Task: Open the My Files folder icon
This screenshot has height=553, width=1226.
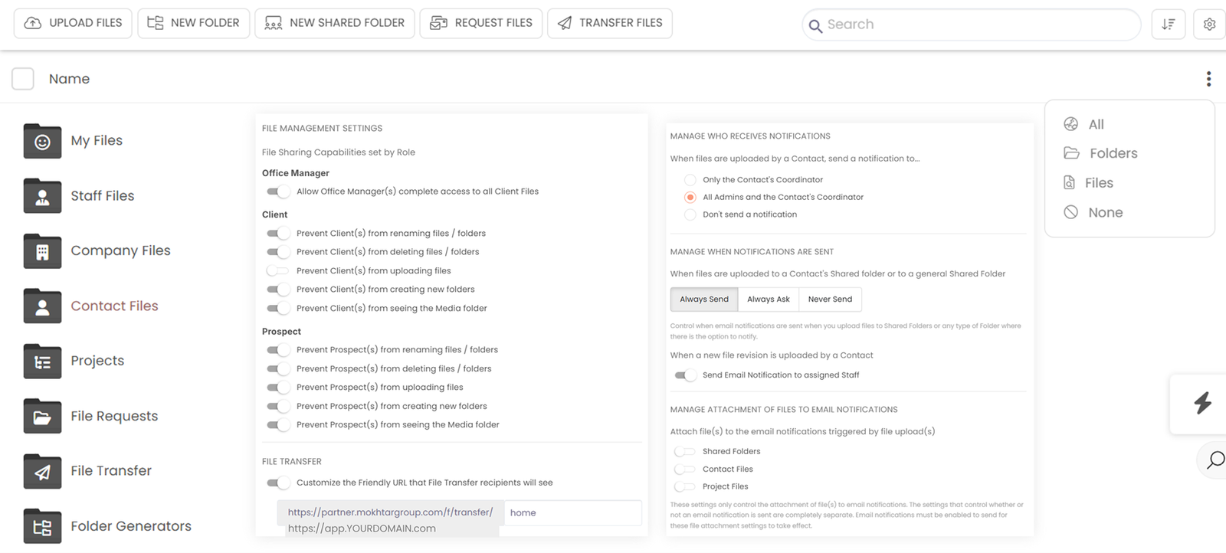Action: (x=42, y=142)
